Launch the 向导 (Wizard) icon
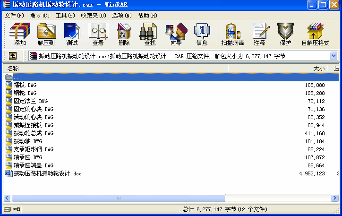342x216 pixels. pos(176,34)
